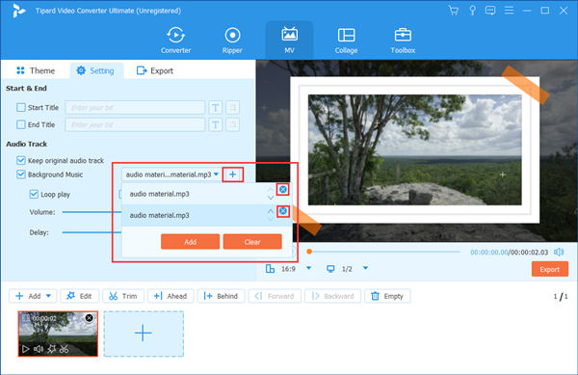
Task: Toggle the Start Title checkbox
Action: [21, 107]
